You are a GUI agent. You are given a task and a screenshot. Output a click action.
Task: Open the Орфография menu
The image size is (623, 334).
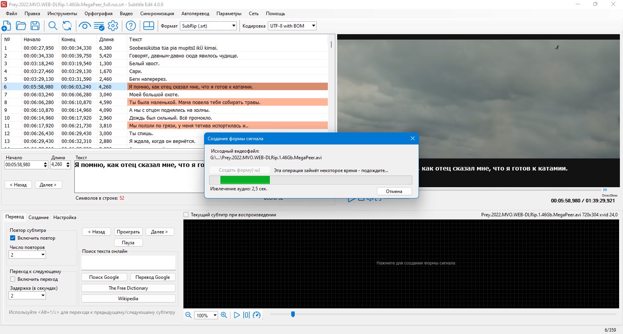click(x=99, y=14)
